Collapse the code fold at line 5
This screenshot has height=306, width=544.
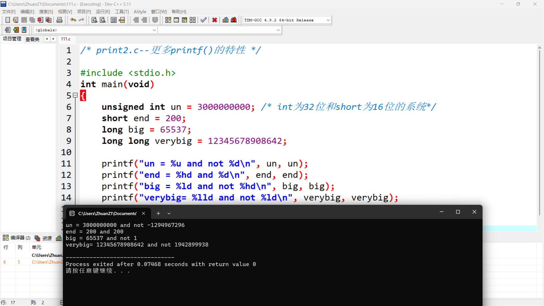pyautogui.click(x=75, y=95)
